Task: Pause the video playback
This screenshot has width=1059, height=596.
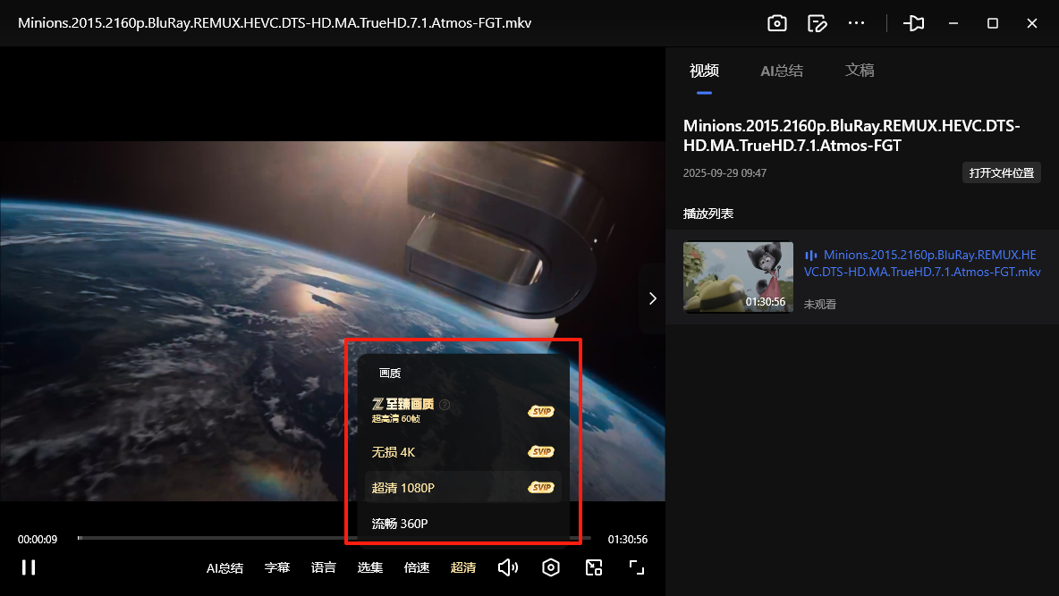Action: click(x=29, y=567)
